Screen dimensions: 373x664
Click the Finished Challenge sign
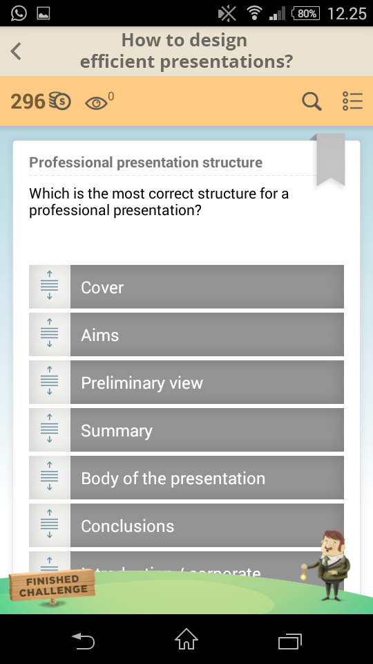coord(52,586)
